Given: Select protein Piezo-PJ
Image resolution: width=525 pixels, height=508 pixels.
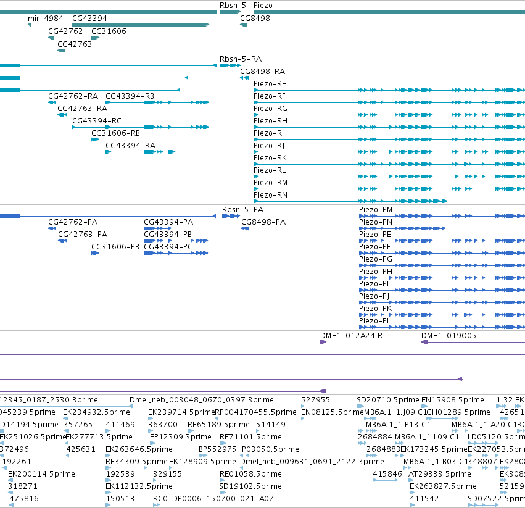Looking at the screenshot, I should tap(374, 296).
